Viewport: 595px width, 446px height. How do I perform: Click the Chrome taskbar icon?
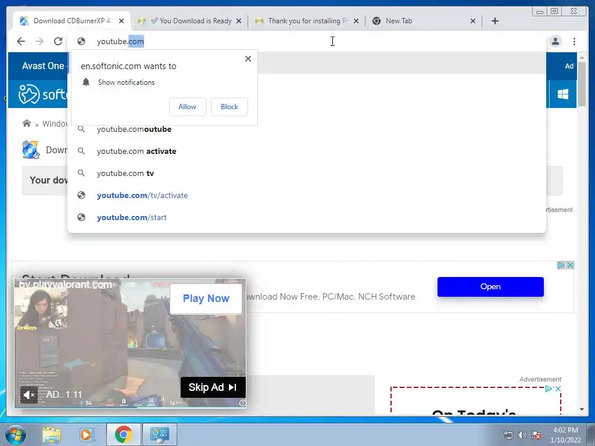coord(124,434)
